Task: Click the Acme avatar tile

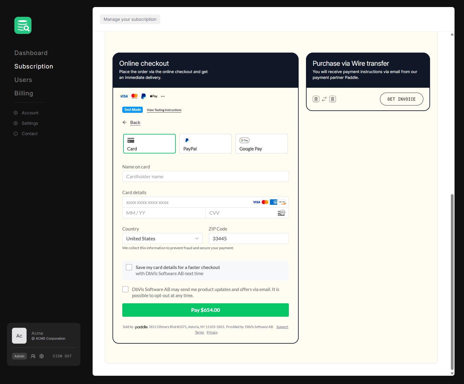Action: [x=19, y=336]
